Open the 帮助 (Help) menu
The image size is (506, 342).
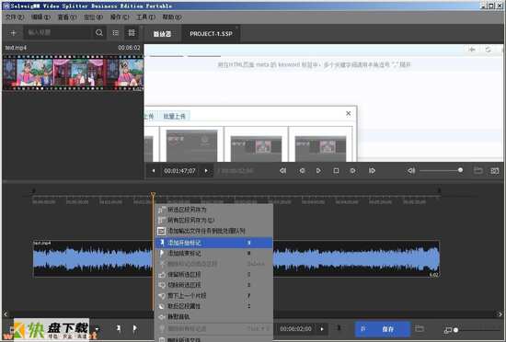tap(172, 17)
